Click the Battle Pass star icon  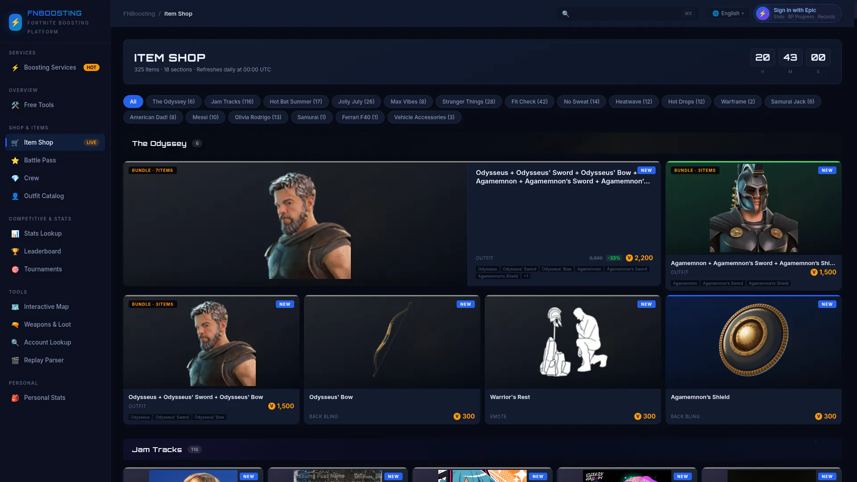(15, 161)
